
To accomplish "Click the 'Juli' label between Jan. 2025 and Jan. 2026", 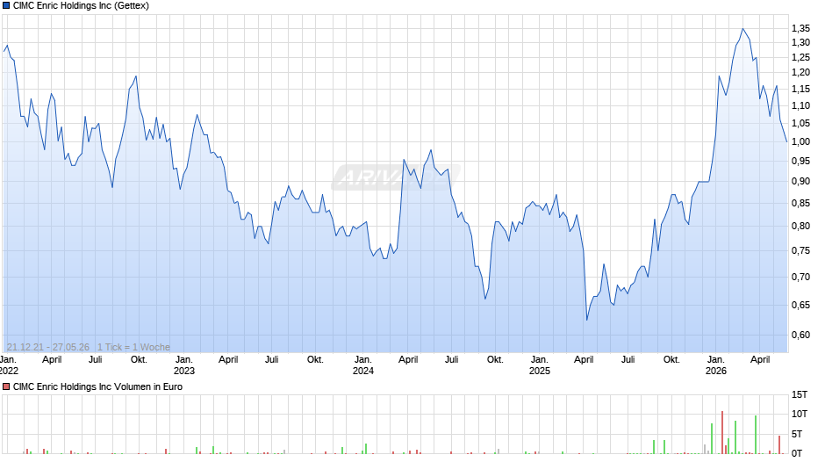I will point(628,360).
